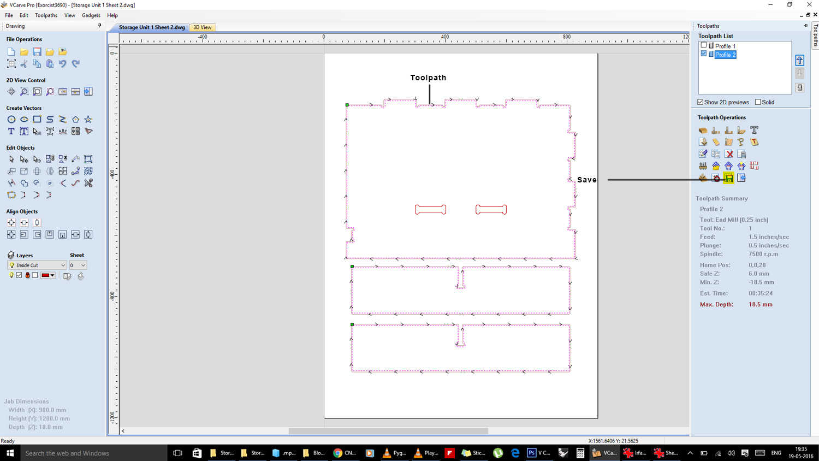This screenshot has width=819, height=461.
Task: Click the Align to center of material icon
Action: point(11,222)
